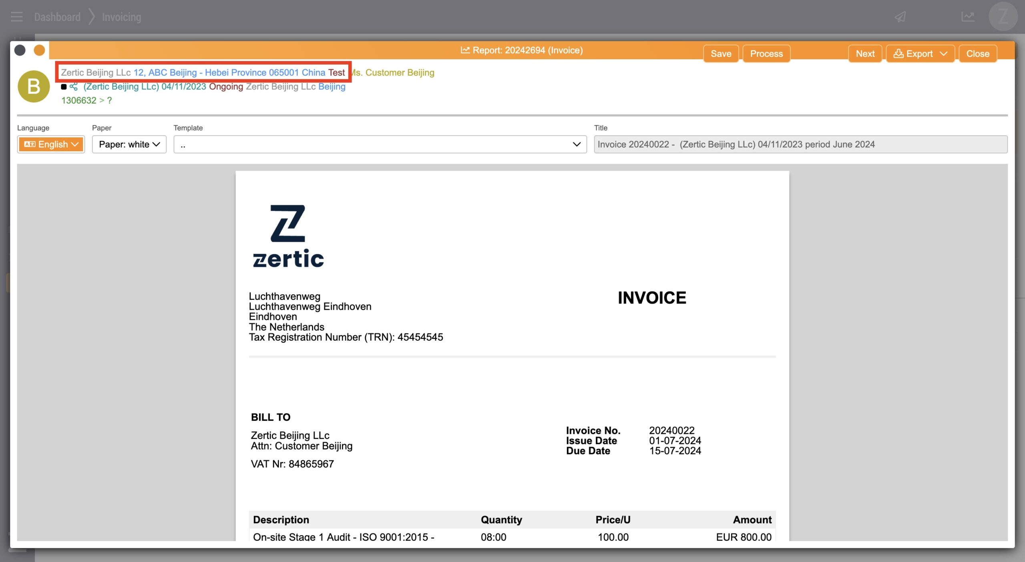This screenshot has width=1025, height=562.
Task: Click the Z user avatar in top bar
Action: [1003, 17]
